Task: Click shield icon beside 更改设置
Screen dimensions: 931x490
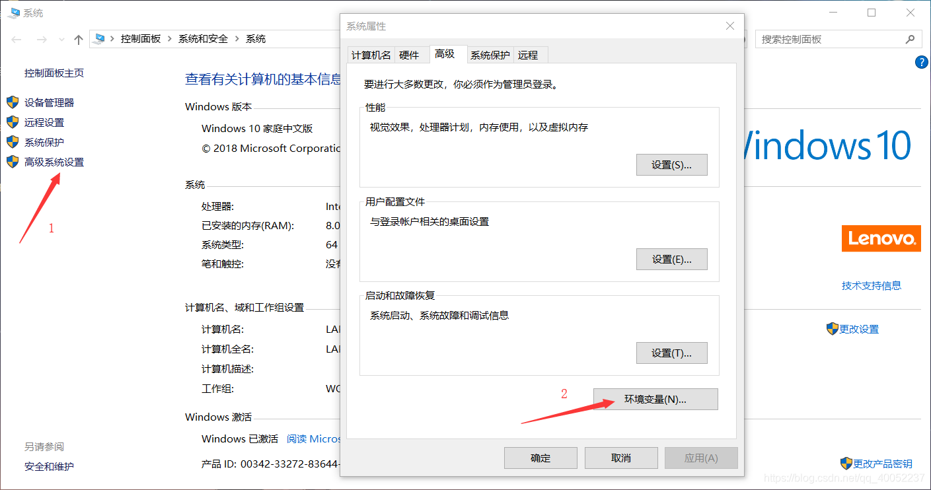Action: tap(833, 329)
